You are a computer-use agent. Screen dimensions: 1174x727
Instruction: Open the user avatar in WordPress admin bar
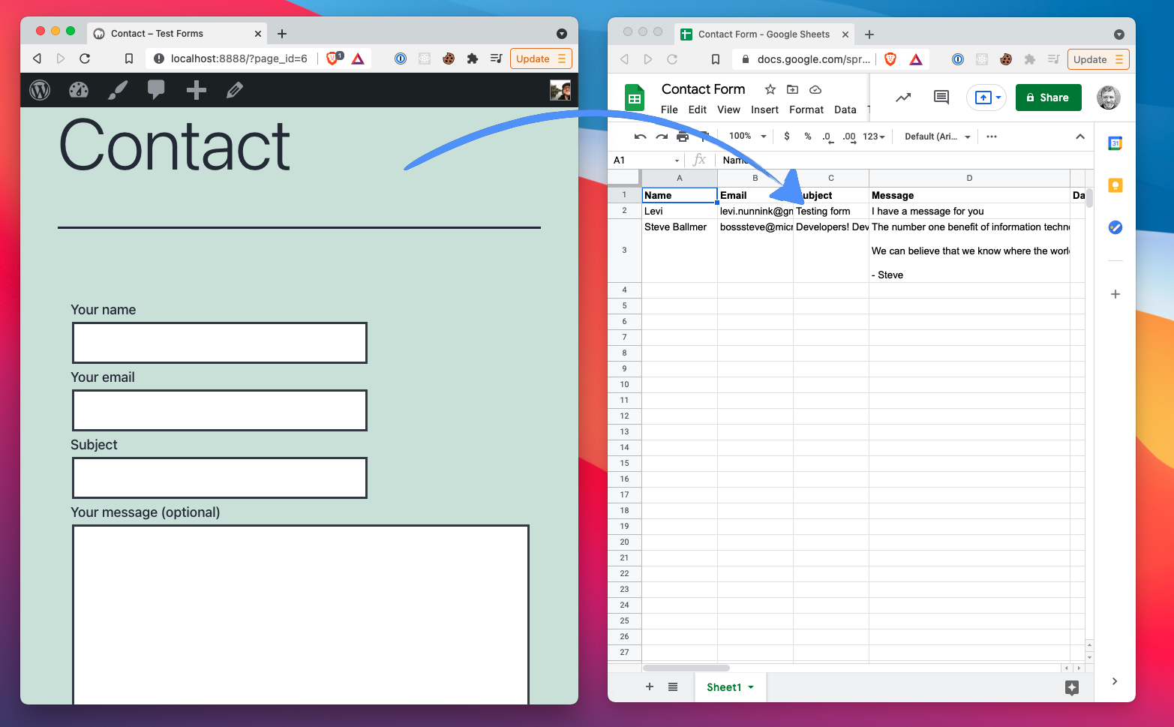(x=560, y=90)
